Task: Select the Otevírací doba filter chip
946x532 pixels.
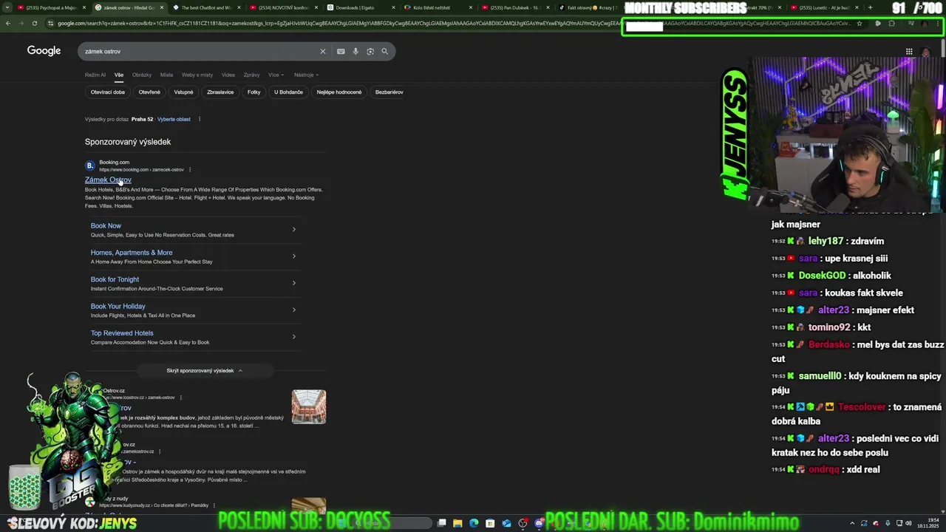Action: 108,92
